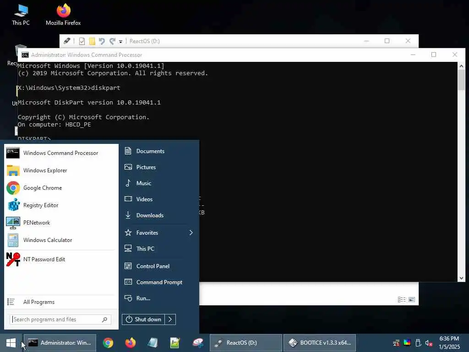Open Mozilla Firefox desktop shortcut
Screen dimensions: 469x352
(63, 14)
